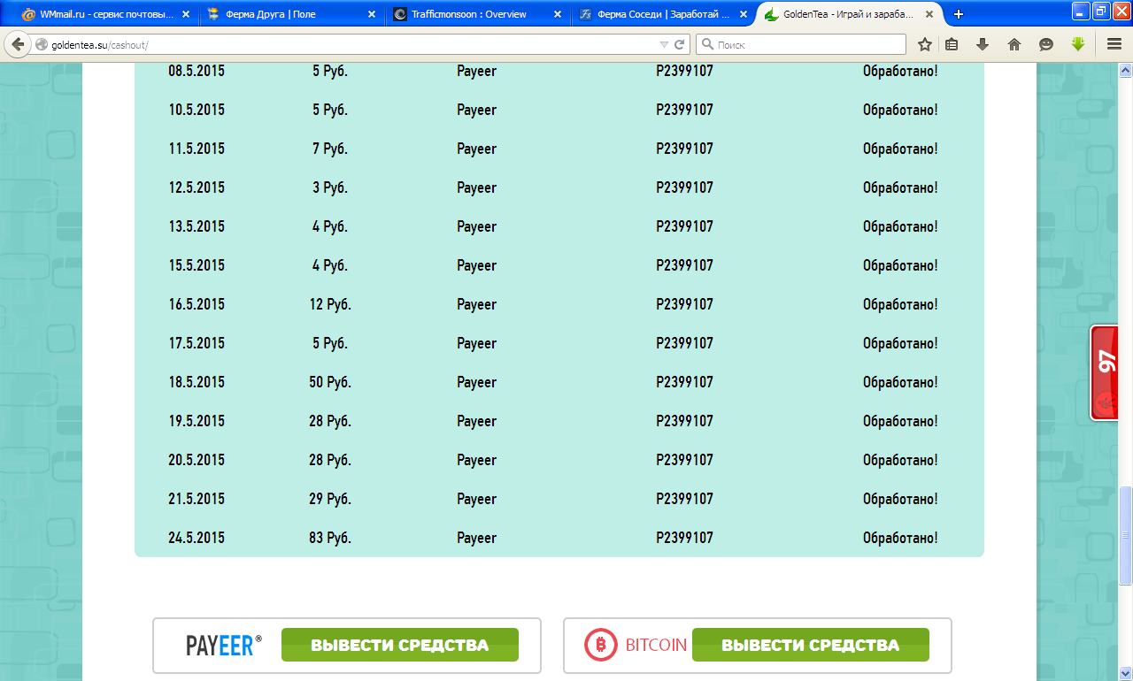
Task: Select the date 18.5.2015
Action: (197, 382)
